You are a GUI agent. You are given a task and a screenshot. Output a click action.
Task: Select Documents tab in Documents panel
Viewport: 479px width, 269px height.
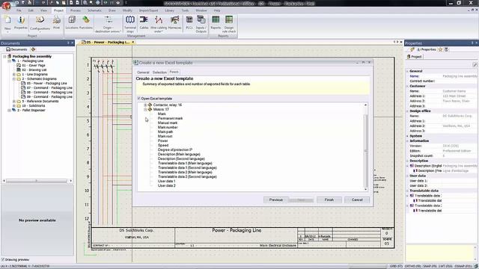[16, 49]
